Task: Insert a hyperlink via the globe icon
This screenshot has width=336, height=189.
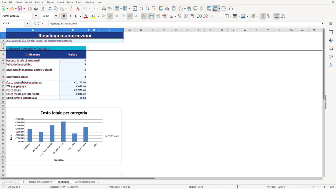Action: tap(189, 9)
